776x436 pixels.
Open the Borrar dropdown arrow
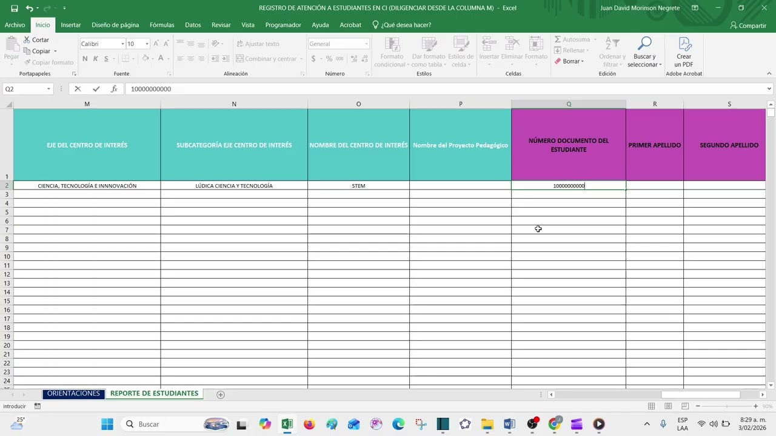click(x=583, y=61)
